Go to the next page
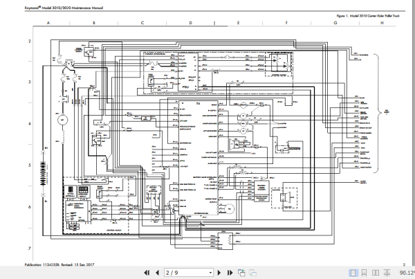Screen dimensions: 415x279 point(219,273)
